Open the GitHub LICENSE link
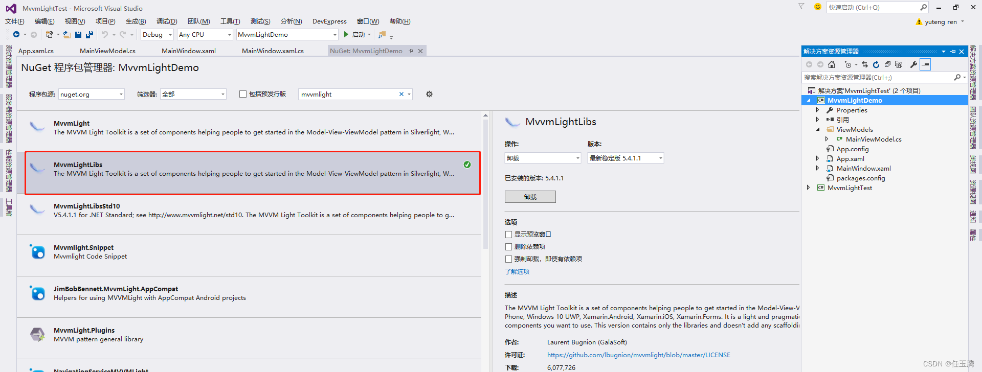Image resolution: width=982 pixels, height=372 pixels. pos(639,355)
